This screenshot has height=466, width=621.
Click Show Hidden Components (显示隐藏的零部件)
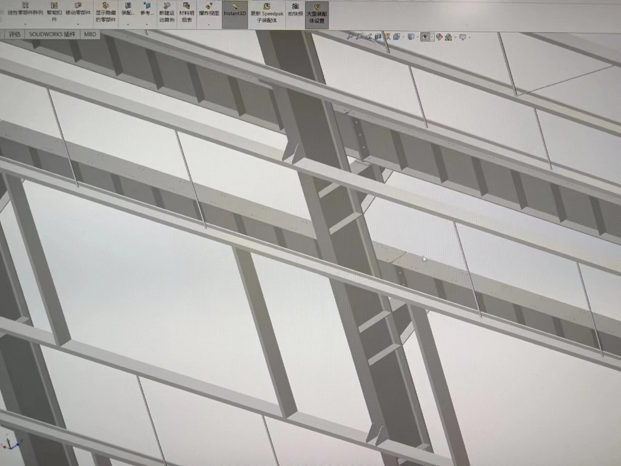click(x=105, y=12)
